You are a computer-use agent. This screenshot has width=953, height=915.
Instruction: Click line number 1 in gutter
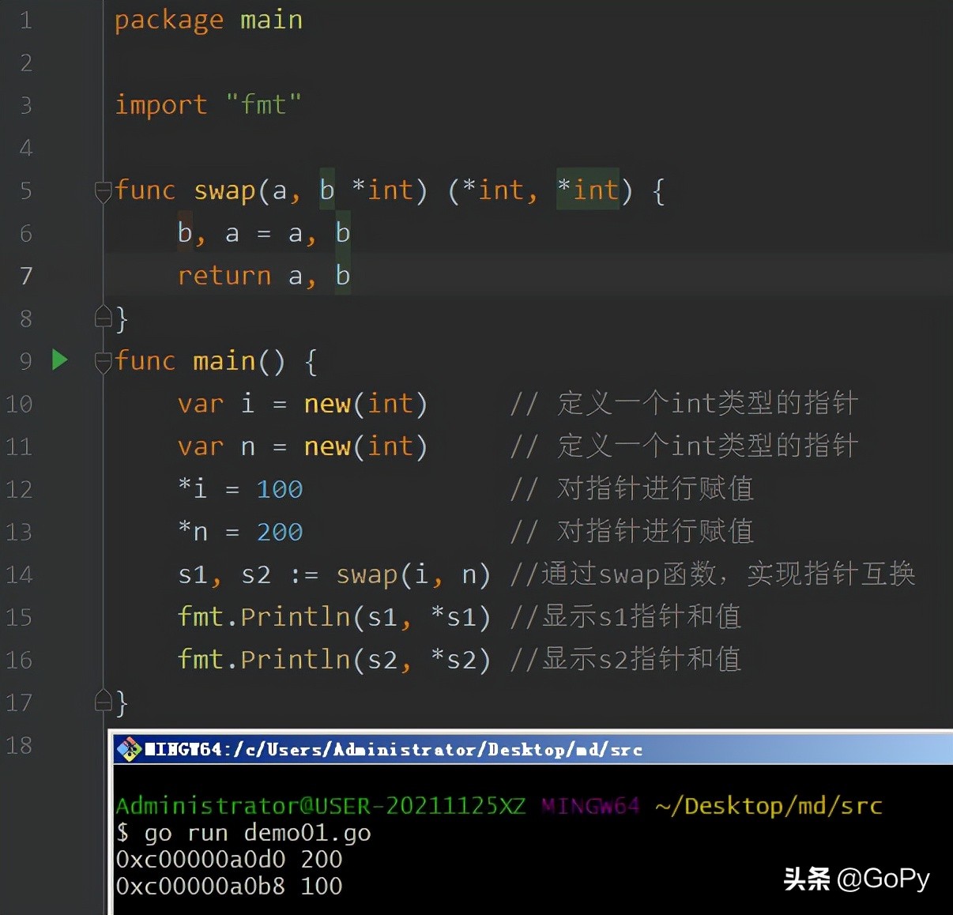(26, 20)
